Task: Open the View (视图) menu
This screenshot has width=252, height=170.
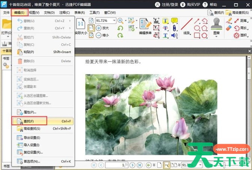Action: point(34,12)
